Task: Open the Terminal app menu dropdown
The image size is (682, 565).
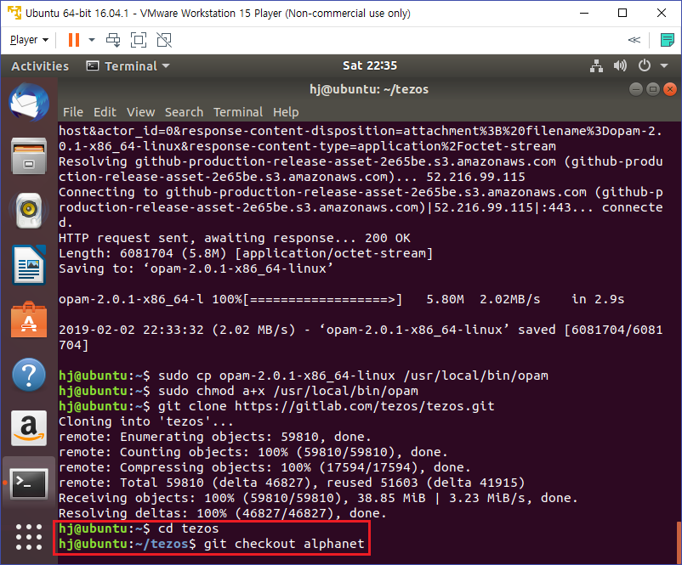Action: 128,66
